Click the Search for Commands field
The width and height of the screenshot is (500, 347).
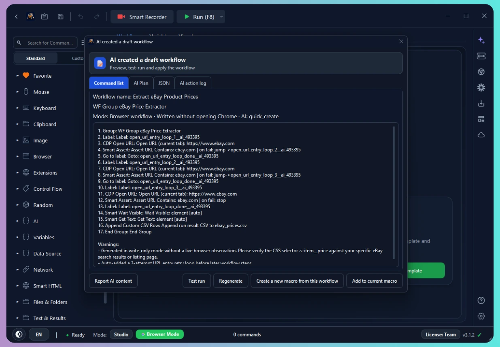click(46, 43)
